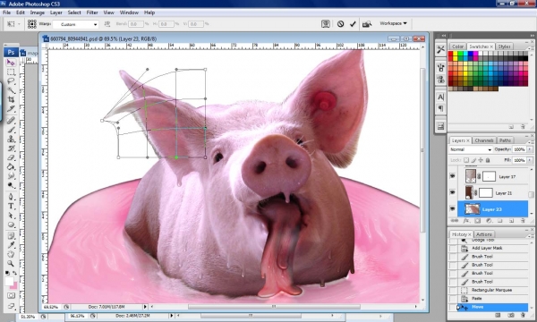This screenshot has width=537, height=322.
Task: Click the Layer 17 mask thumbnail
Action: point(489,176)
